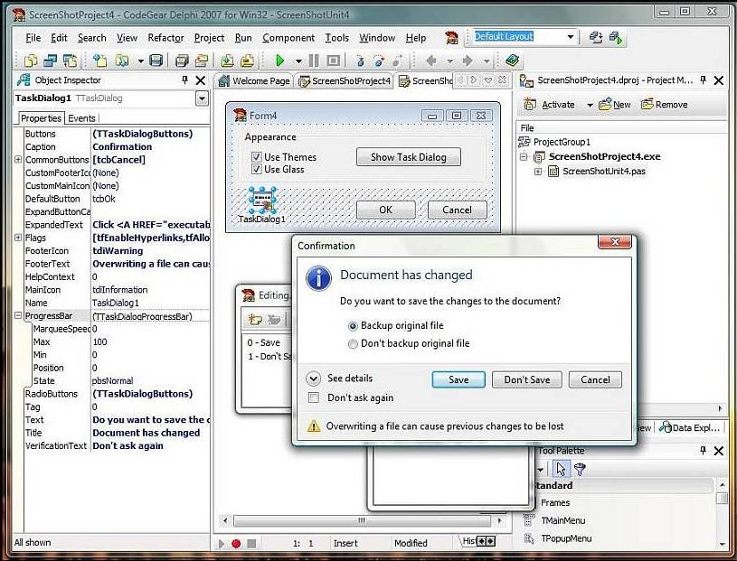Open the Default Layout desktop dropdown

click(570, 37)
